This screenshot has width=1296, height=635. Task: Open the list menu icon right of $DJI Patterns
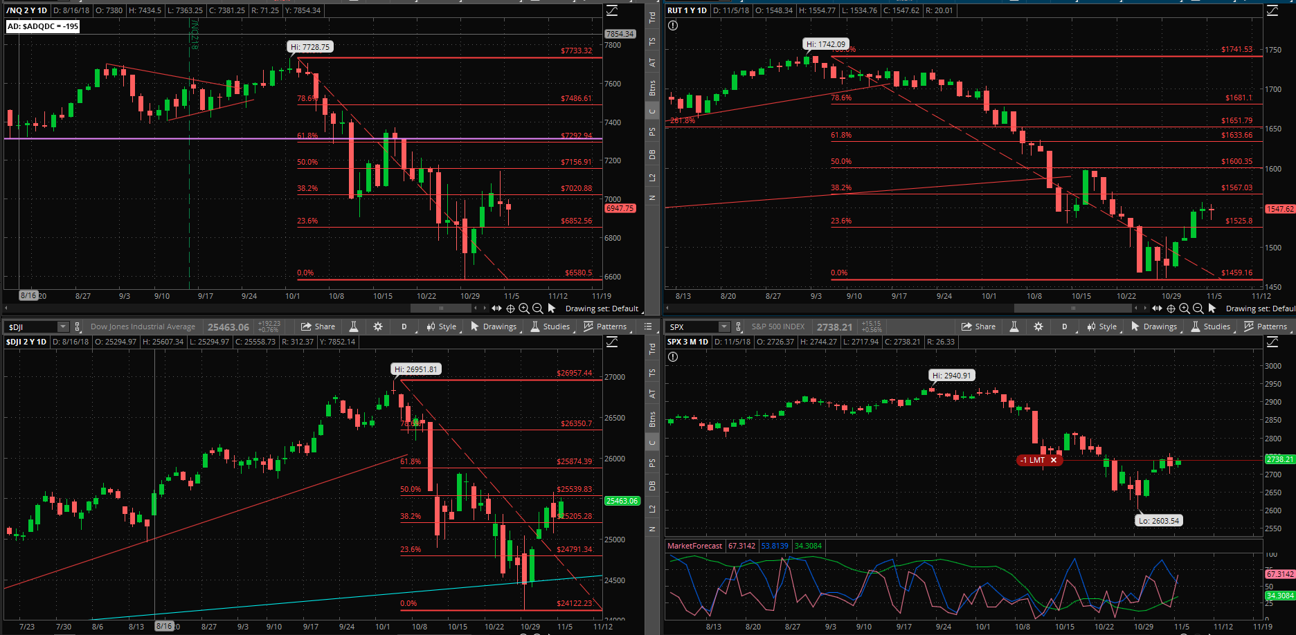click(648, 326)
